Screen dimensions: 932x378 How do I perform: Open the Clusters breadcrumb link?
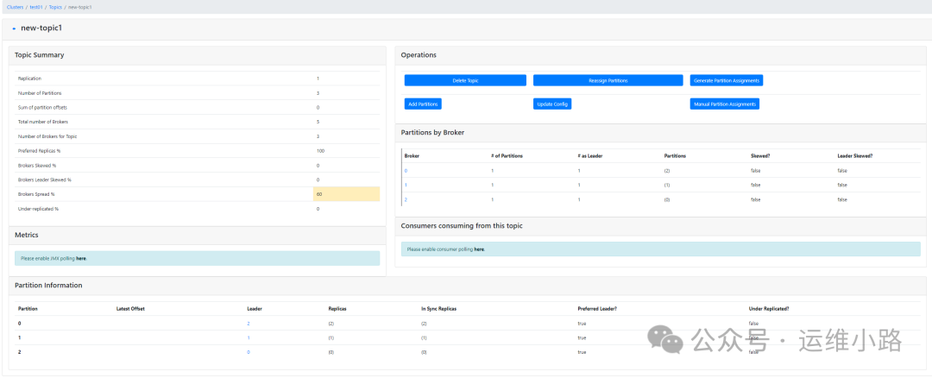[15, 7]
